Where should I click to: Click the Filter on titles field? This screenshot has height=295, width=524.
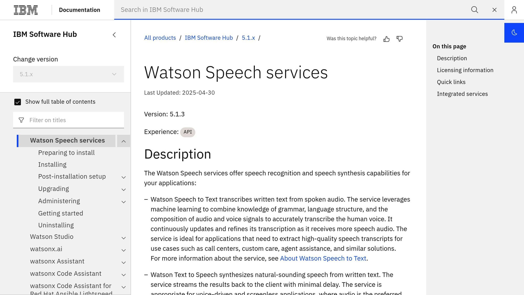click(x=68, y=120)
